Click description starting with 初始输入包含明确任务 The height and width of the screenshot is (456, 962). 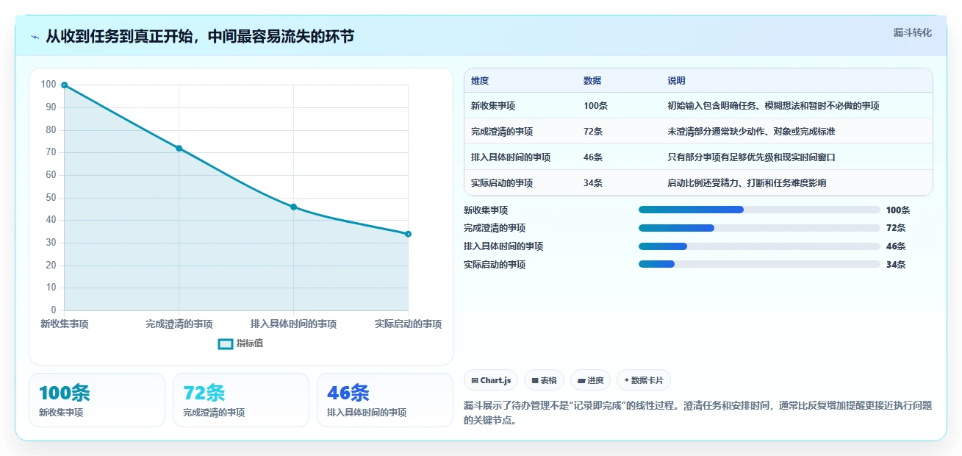[x=773, y=106]
